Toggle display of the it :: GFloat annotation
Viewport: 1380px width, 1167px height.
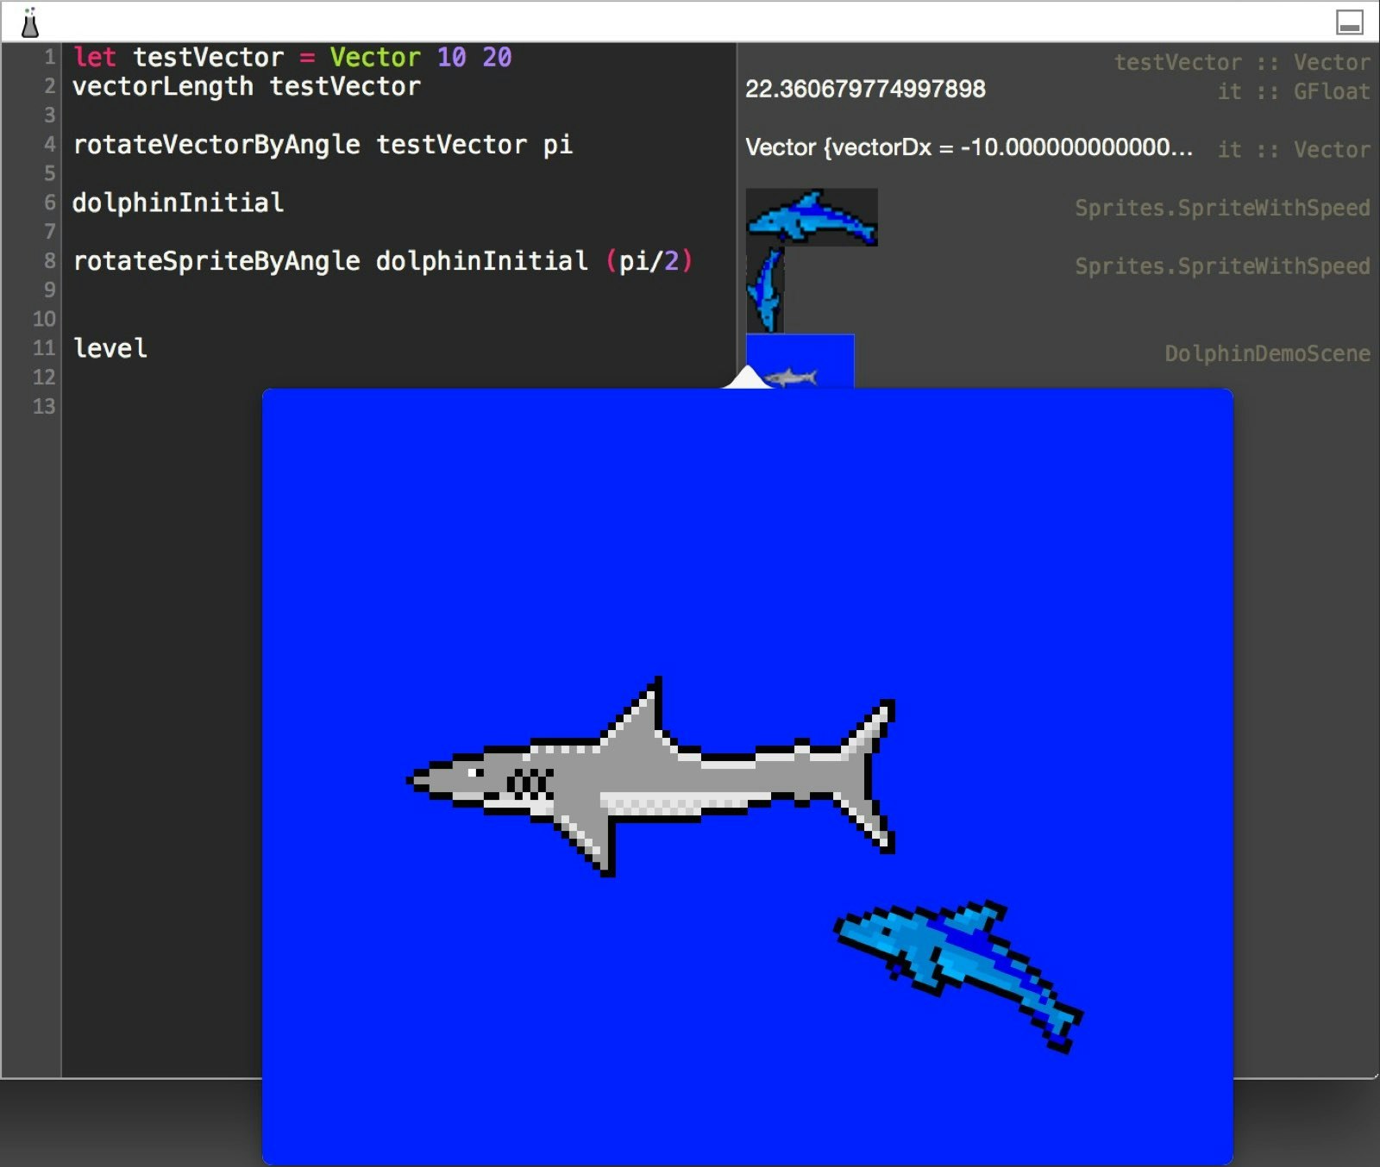(1294, 90)
